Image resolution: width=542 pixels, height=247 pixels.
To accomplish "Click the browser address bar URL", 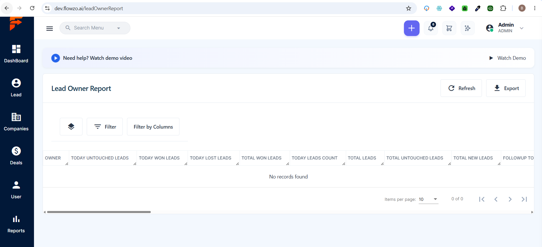I will click(x=89, y=8).
